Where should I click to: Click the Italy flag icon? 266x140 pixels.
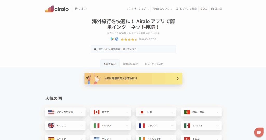click(97, 126)
